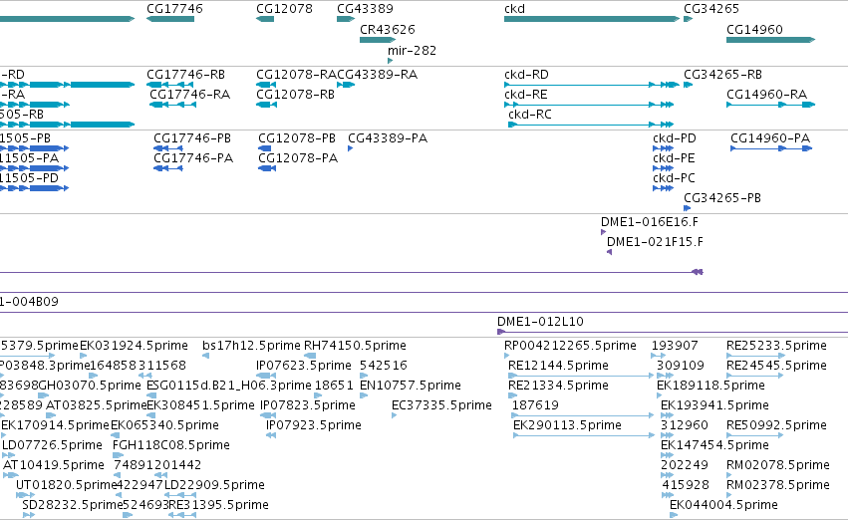Select EST label EK065340.5prime

point(164,424)
